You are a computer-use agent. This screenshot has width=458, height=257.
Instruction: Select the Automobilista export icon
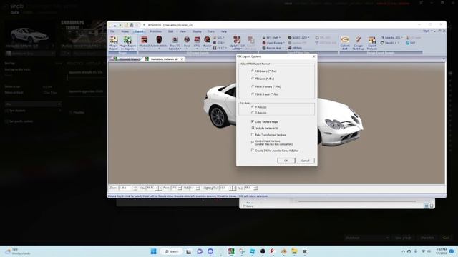point(159,41)
